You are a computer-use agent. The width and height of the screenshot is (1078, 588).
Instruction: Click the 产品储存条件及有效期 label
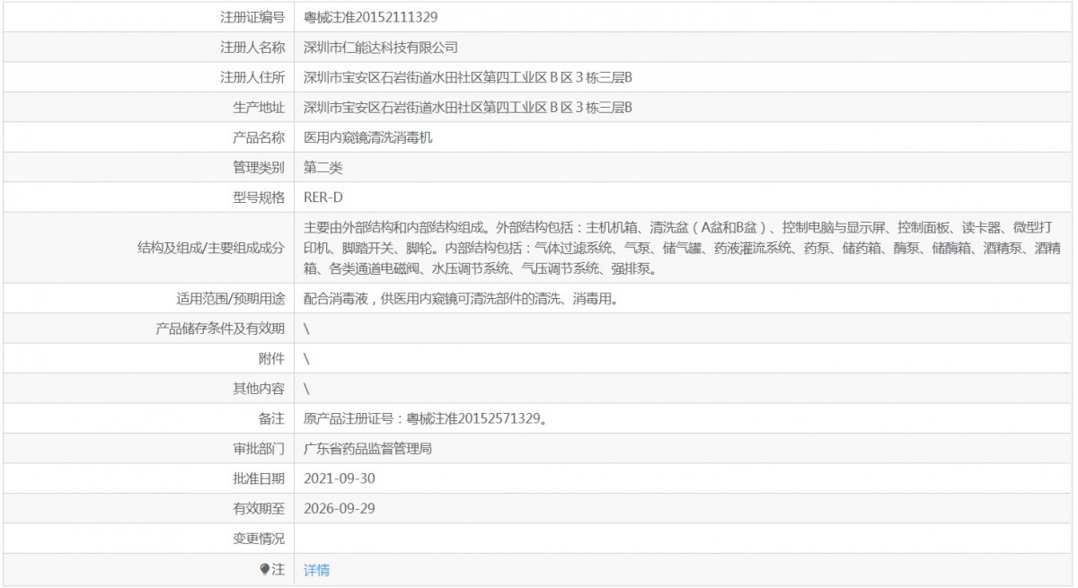point(220,329)
